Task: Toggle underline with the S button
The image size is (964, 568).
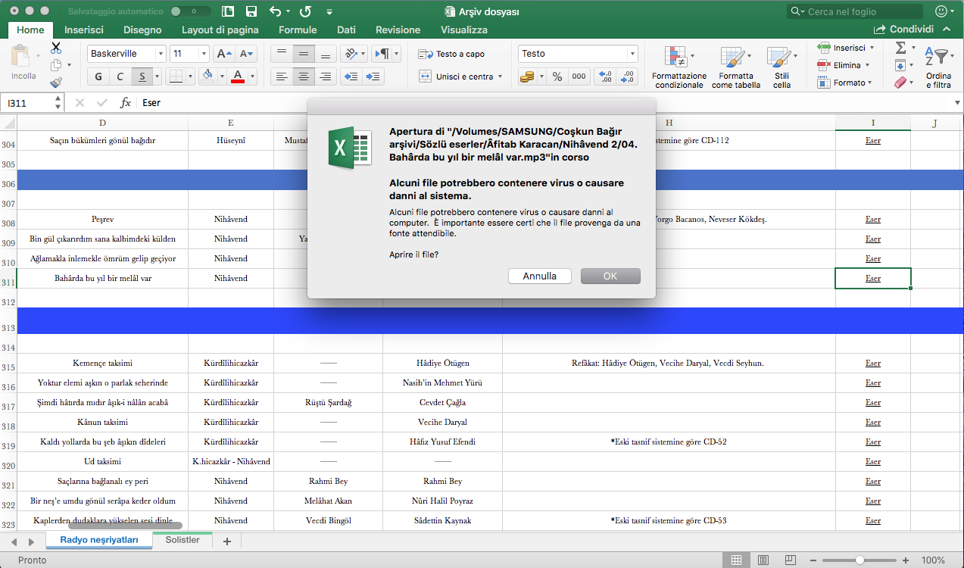Action: click(x=142, y=76)
